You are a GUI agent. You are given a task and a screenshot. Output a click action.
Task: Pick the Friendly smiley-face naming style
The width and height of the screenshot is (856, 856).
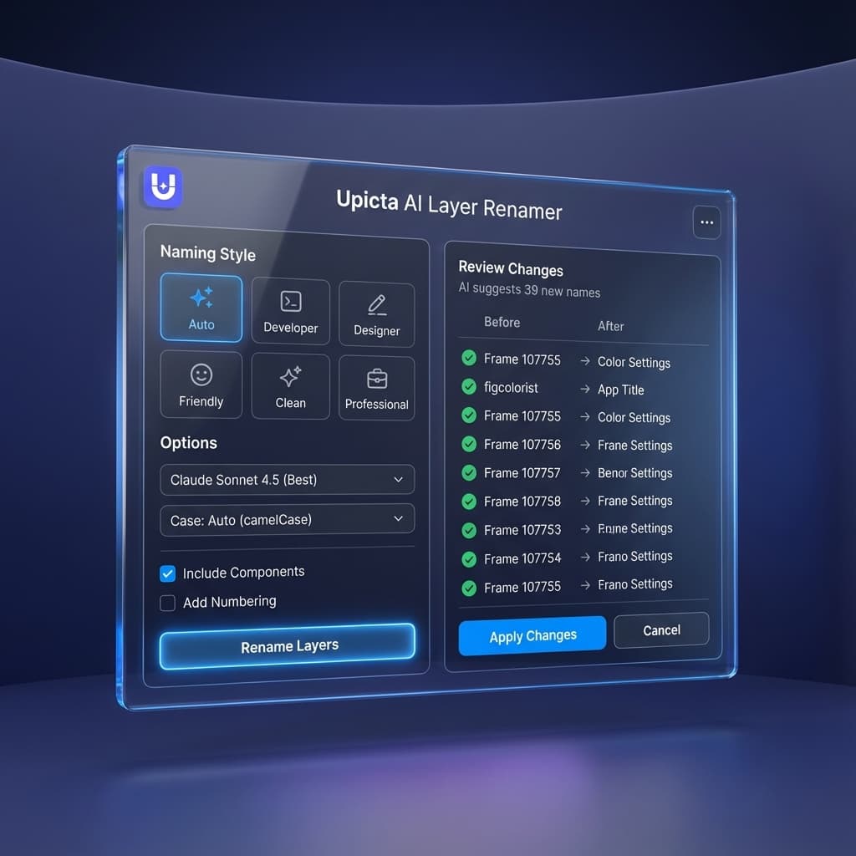point(201,385)
